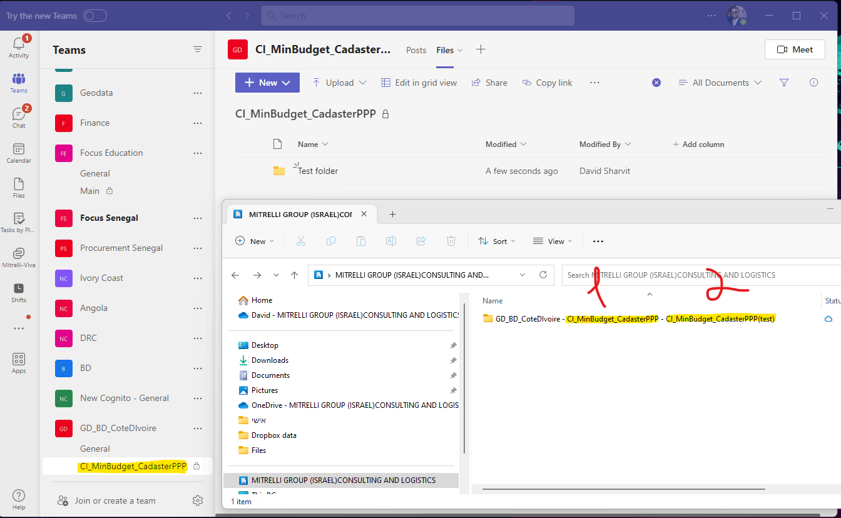841x518 pixels.
Task: Refresh the File Explorer address bar
Action: click(543, 275)
